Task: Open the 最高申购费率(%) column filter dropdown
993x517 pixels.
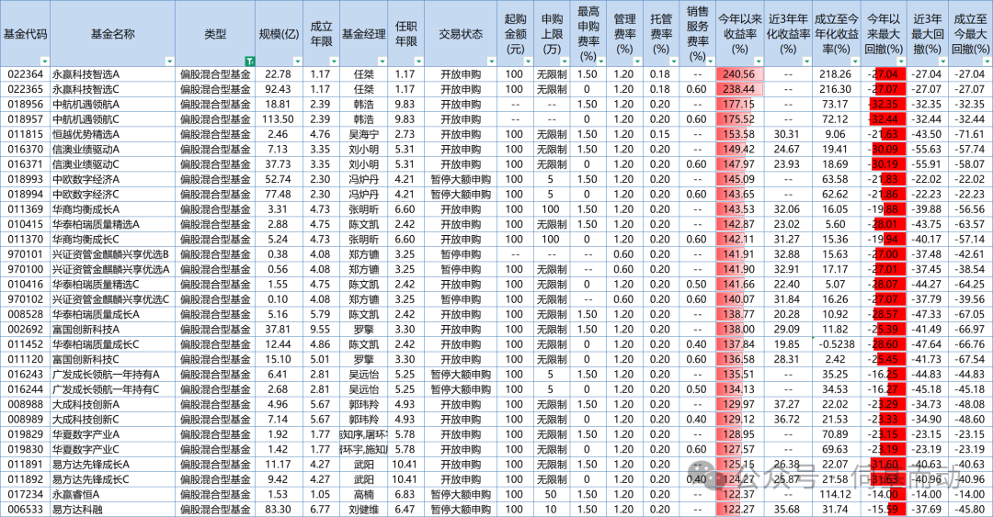Action: (600, 62)
